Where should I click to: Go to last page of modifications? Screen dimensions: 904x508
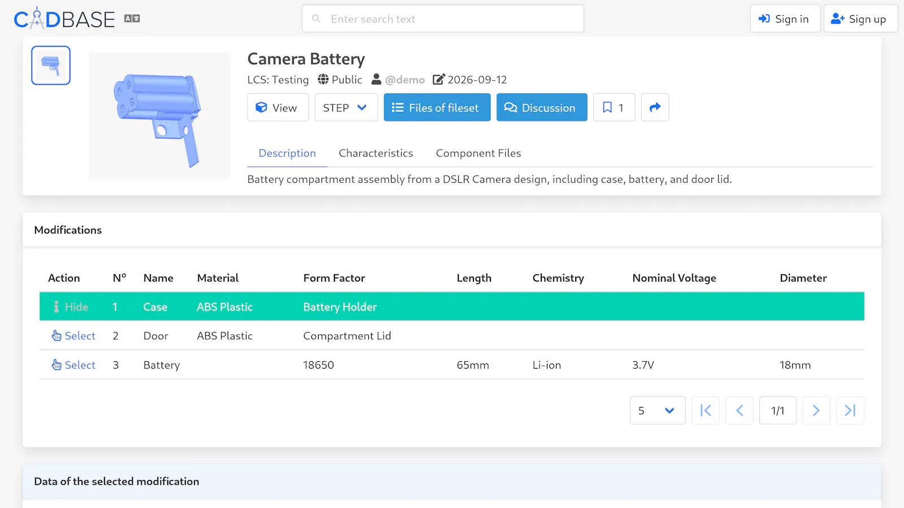[850, 410]
